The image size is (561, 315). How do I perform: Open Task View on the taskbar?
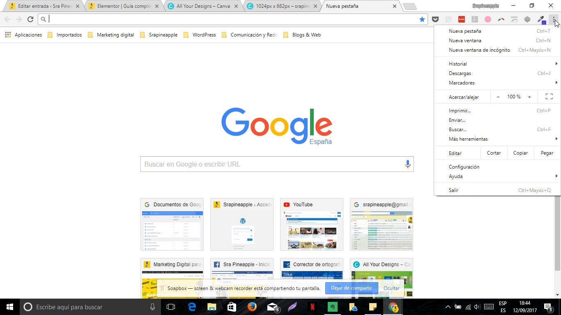[x=171, y=307]
